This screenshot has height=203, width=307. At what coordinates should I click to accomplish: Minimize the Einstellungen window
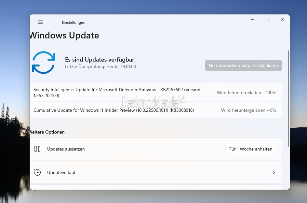252,20
